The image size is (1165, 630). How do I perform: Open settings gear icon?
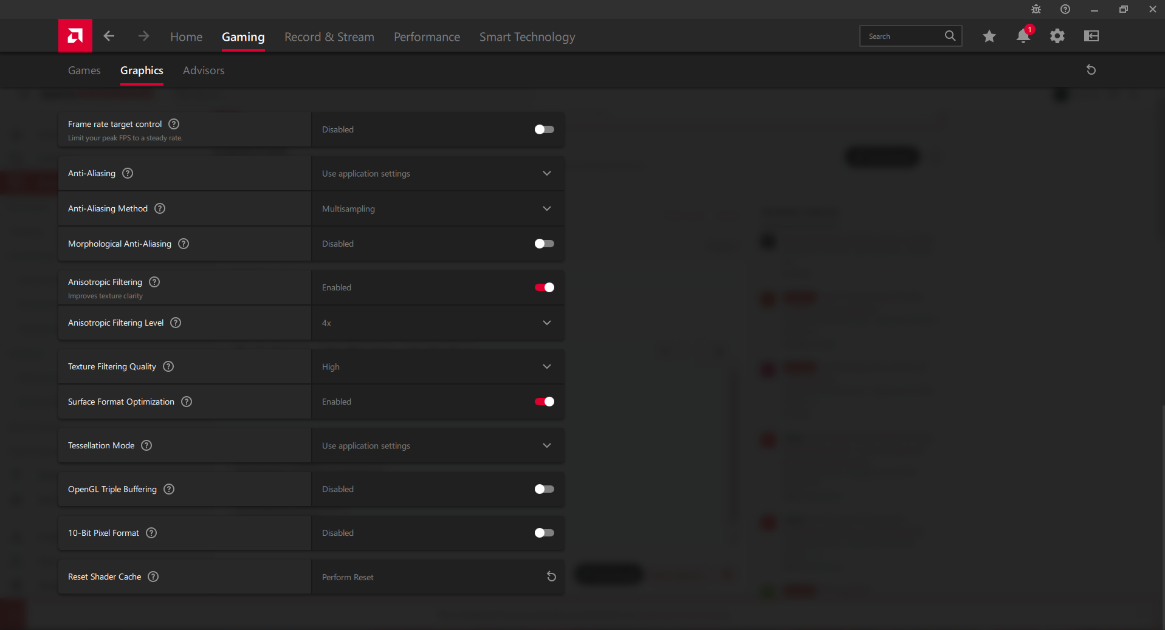point(1057,36)
